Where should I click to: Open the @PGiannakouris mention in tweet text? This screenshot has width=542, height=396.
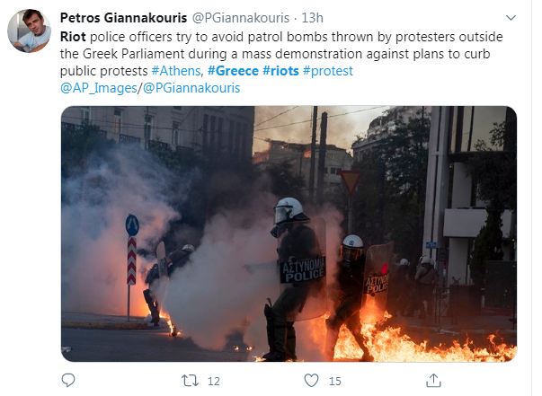click(191, 88)
